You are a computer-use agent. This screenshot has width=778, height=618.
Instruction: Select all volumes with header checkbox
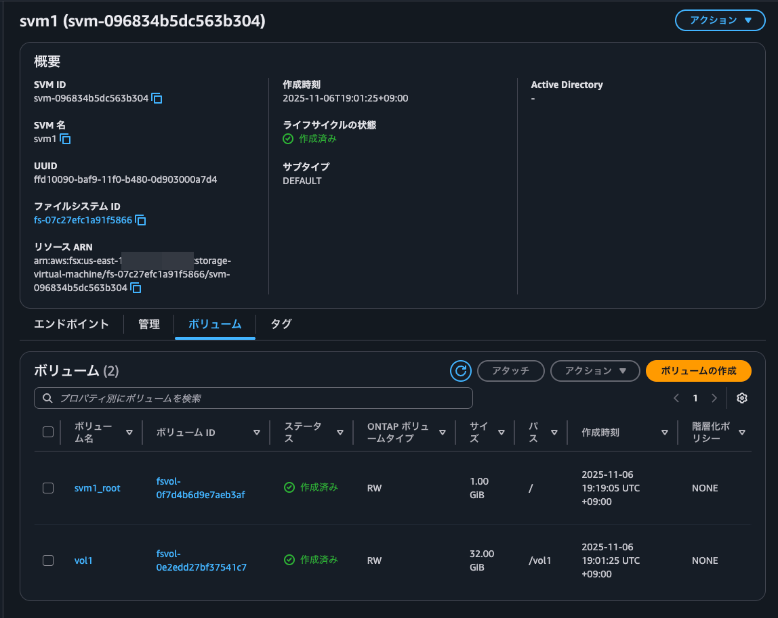(48, 432)
